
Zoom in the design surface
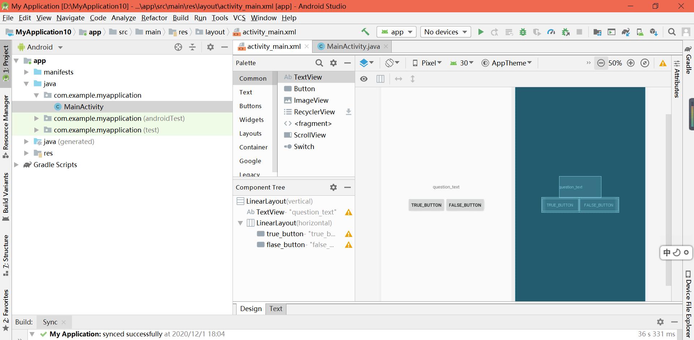click(x=630, y=63)
